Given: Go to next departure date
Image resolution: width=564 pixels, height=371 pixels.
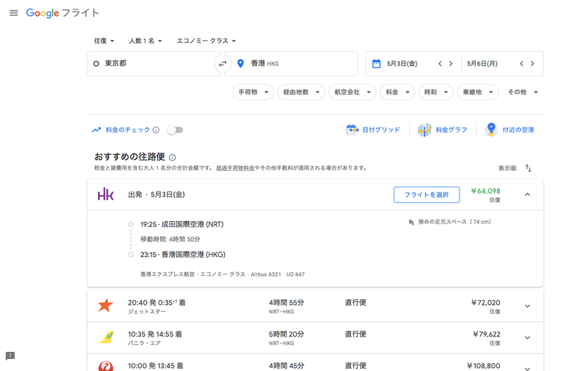Looking at the screenshot, I should (450, 63).
